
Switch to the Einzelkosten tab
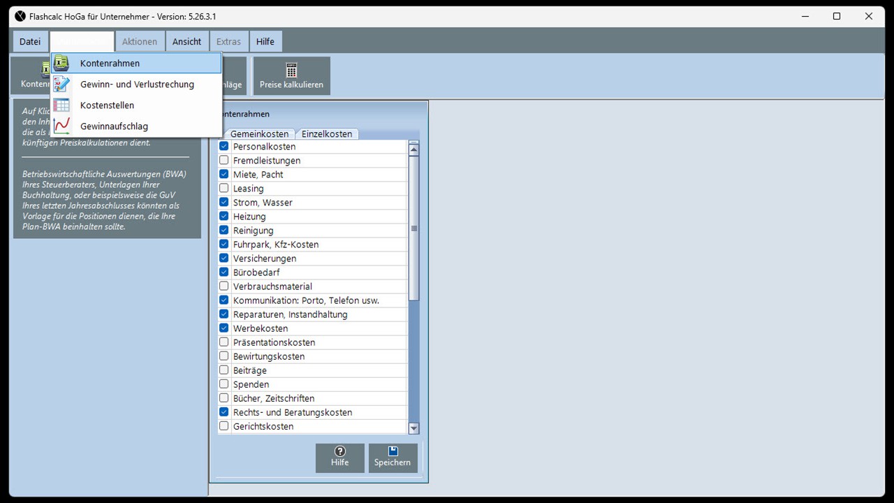pyautogui.click(x=327, y=134)
